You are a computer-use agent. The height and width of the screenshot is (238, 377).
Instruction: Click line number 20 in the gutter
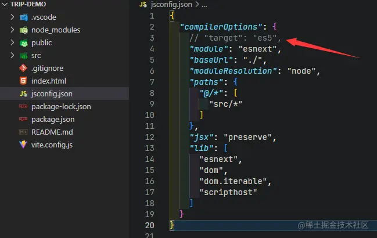[149, 225]
